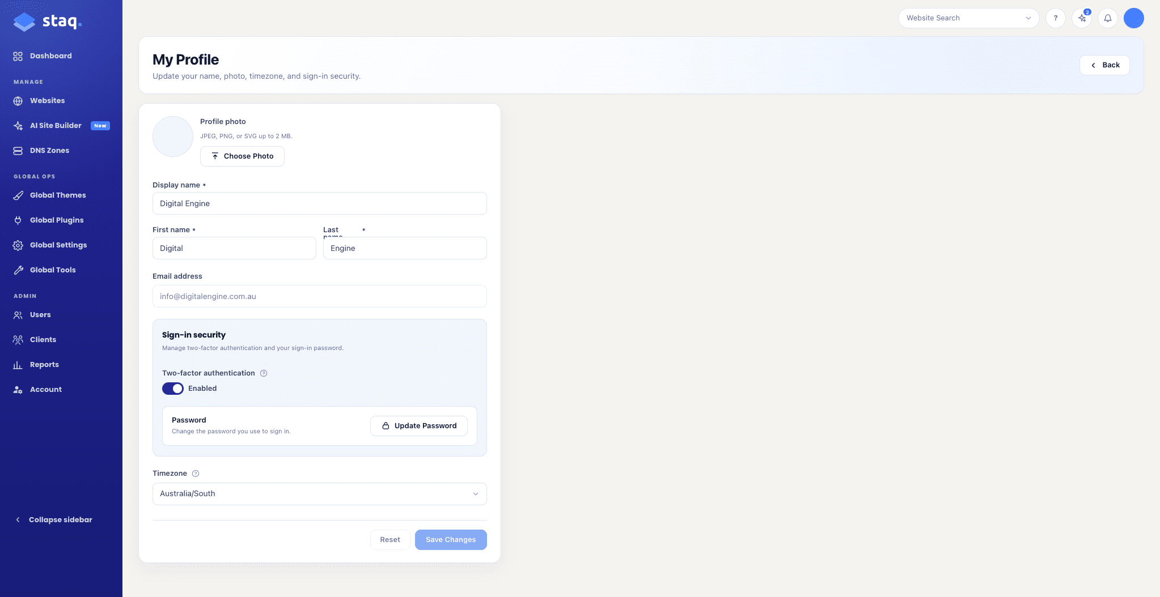Focus the Last name field
The width and height of the screenshot is (1160, 597).
pos(405,248)
